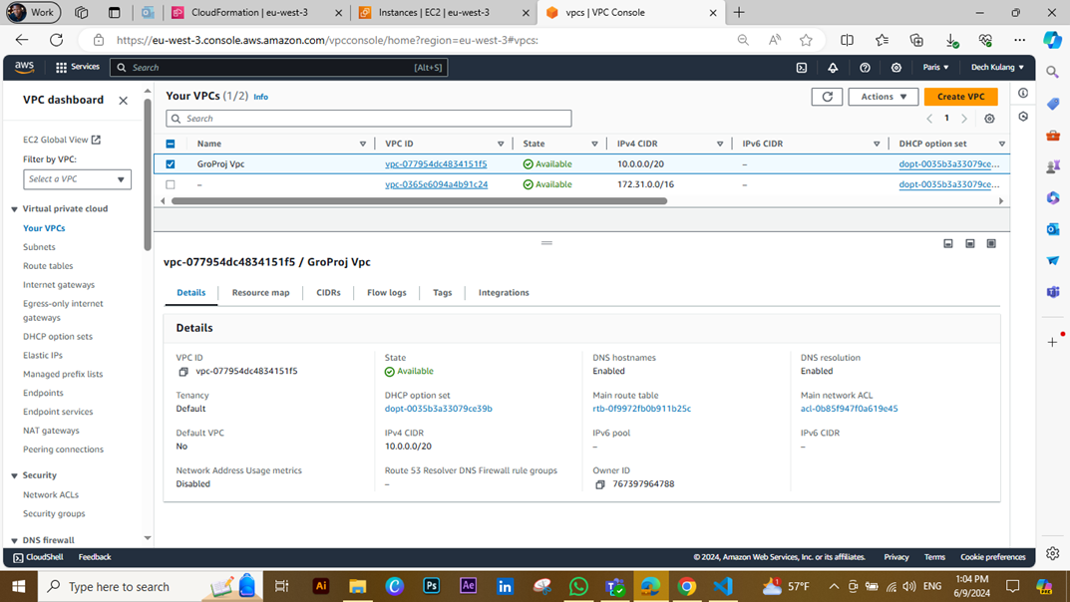Image resolution: width=1070 pixels, height=602 pixels.
Task: Collapse the DNS firewall section
Action: [x=14, y=540]
